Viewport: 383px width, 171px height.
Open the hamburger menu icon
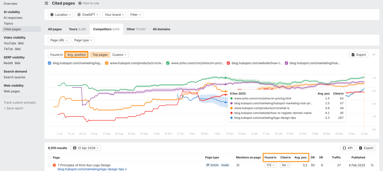click(x=47, y=3)
